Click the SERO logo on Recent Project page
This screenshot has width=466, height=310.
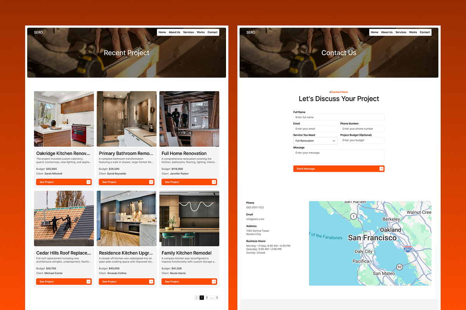click(x=38, y=33)
